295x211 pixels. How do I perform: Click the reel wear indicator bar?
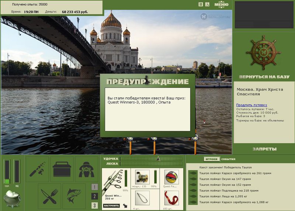155,177
